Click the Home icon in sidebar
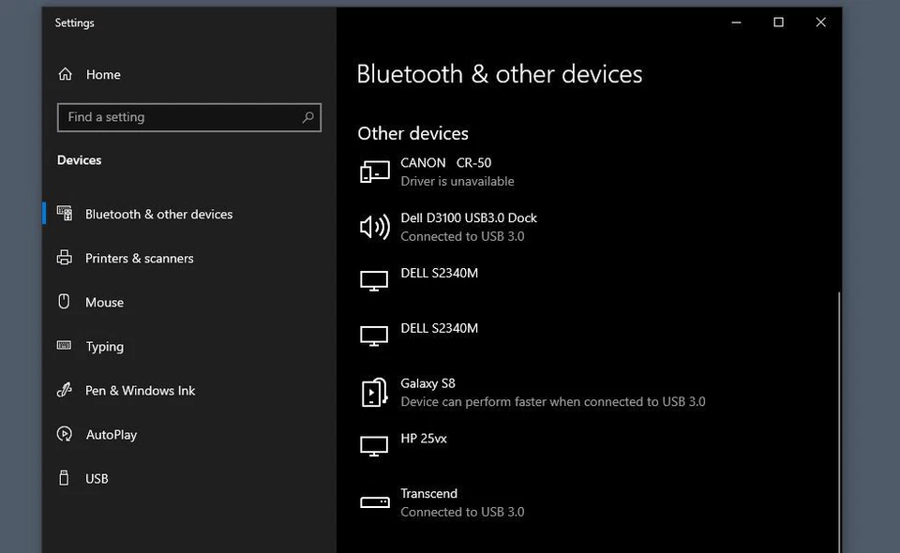Screen dimensions: 900x553 pyautogui.click(x=65, y=75)
